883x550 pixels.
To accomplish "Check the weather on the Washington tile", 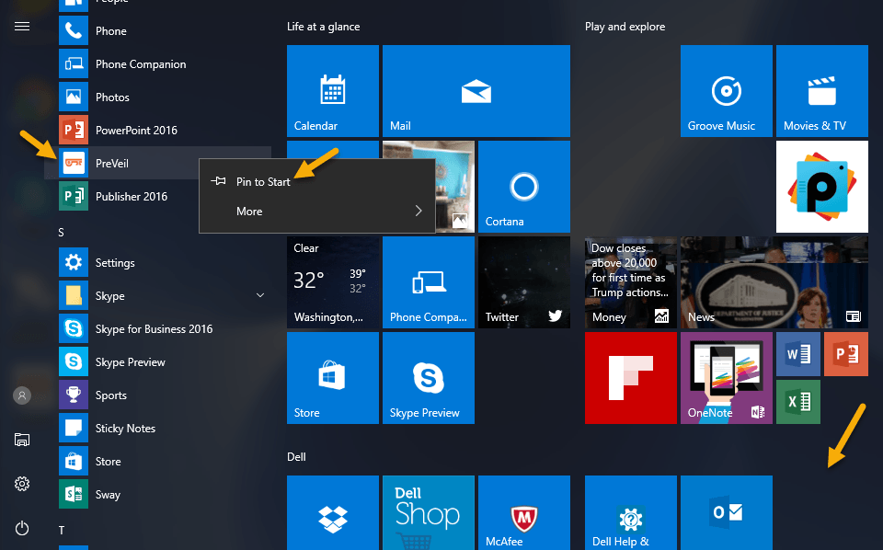I will [332, 282].
